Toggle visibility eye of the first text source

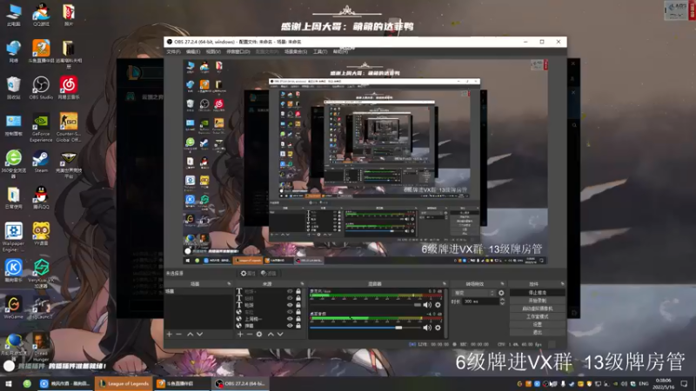(290, 291)
